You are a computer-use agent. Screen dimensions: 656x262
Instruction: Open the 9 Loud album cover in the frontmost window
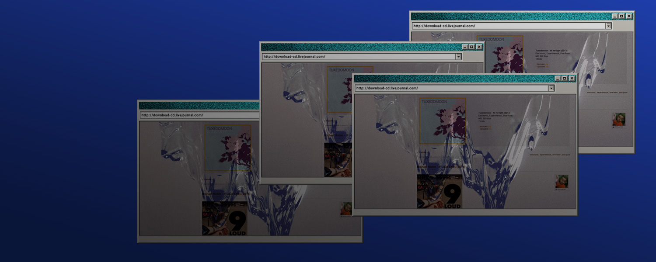pos(440,191)
